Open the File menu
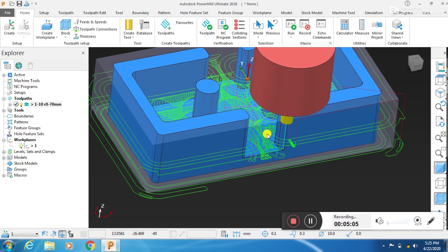Viewport: 448px width, 252px height. click(7, 13)
